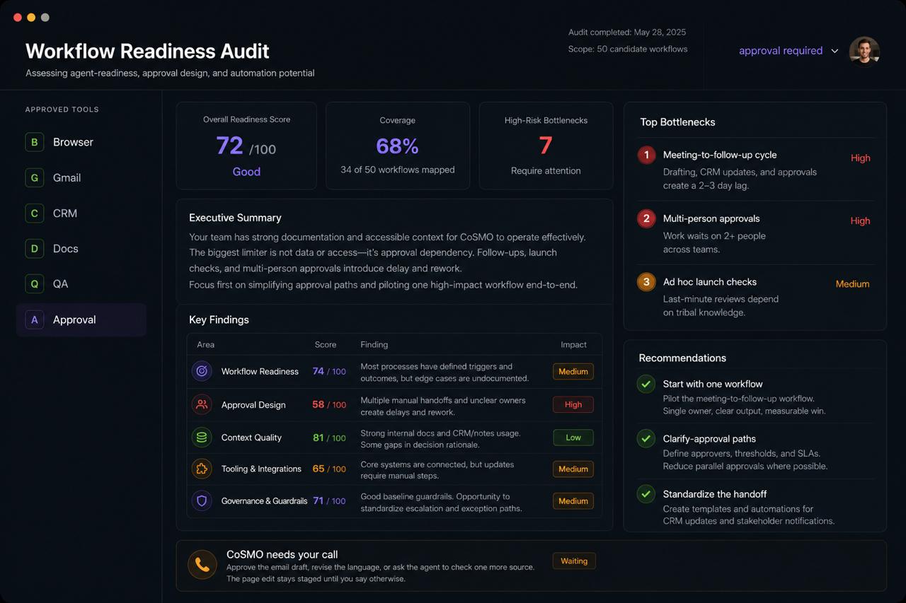Click the QA letter icon Q
Viewport: 906px width, 603px height.
coord(34,283)
